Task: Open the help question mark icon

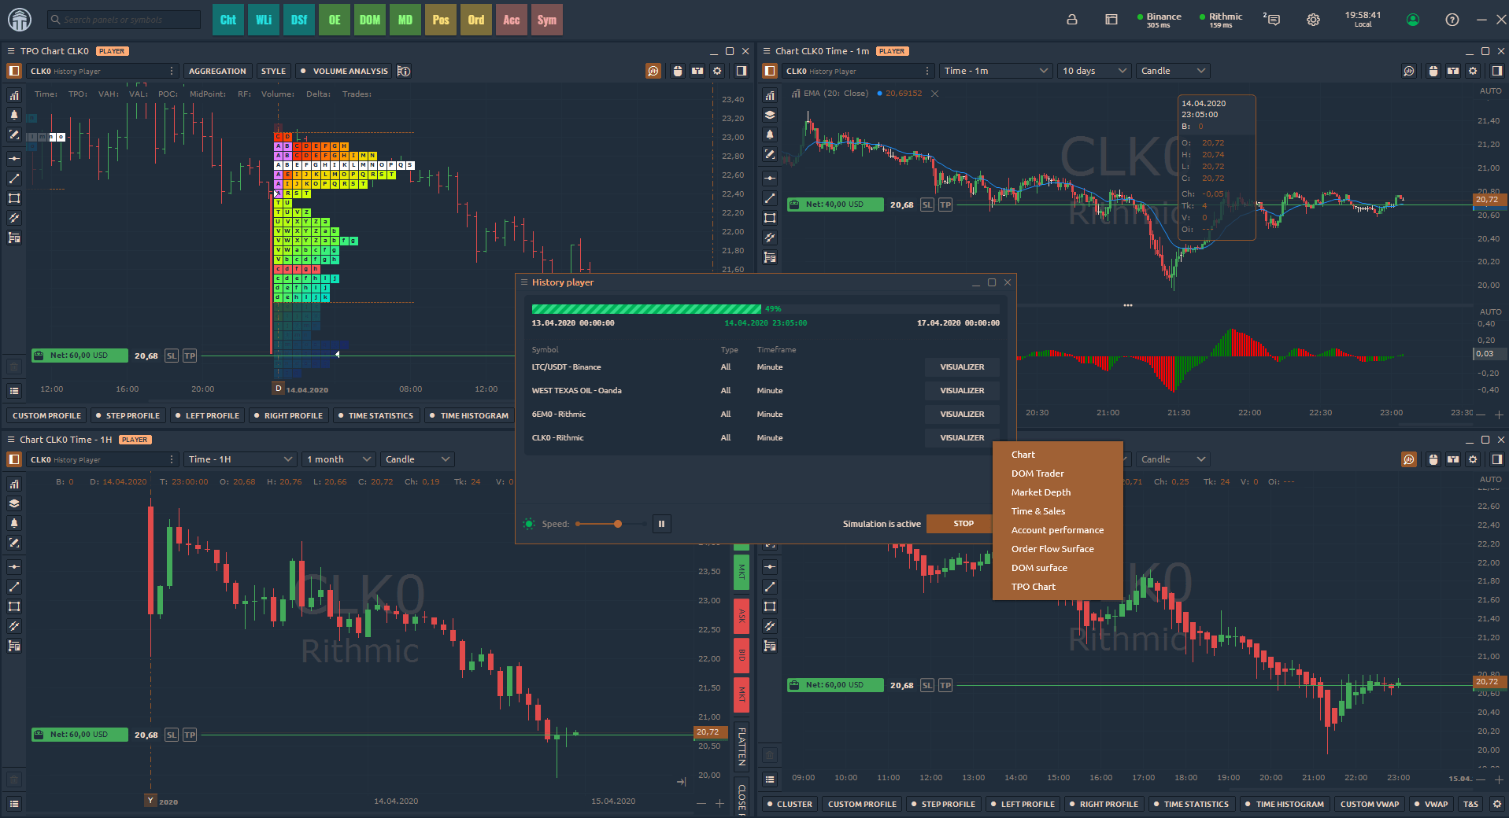Action: (x=1452, y=20)
